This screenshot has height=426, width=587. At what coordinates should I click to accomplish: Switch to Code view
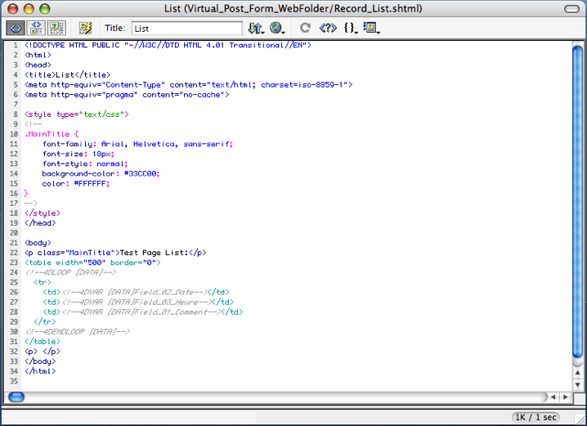click(x=15, y=28)
